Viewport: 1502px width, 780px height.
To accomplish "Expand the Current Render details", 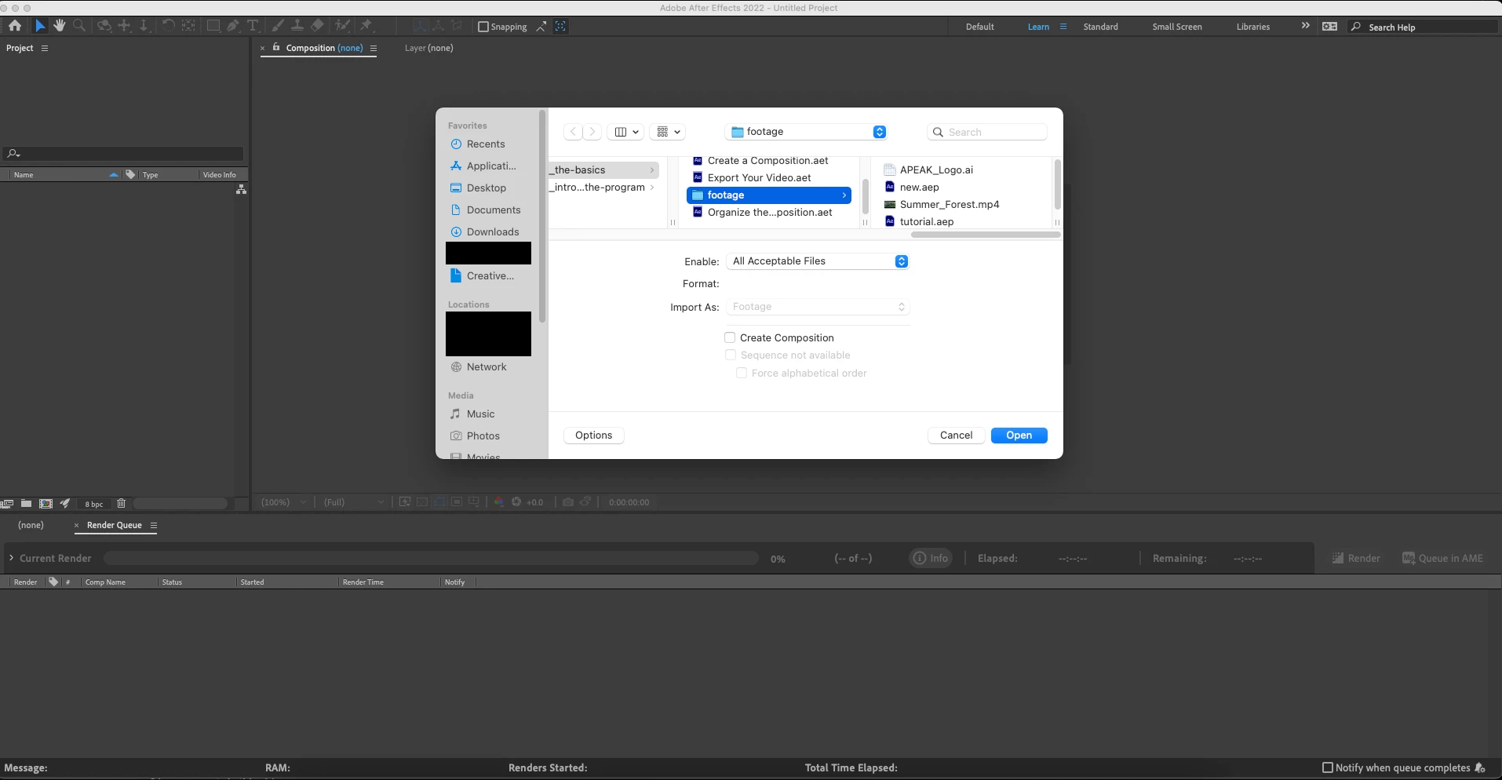I will point(11,558).
